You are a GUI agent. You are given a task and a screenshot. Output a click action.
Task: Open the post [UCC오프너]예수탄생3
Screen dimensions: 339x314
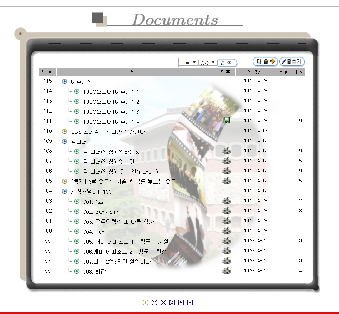click(x=111, y=112)
